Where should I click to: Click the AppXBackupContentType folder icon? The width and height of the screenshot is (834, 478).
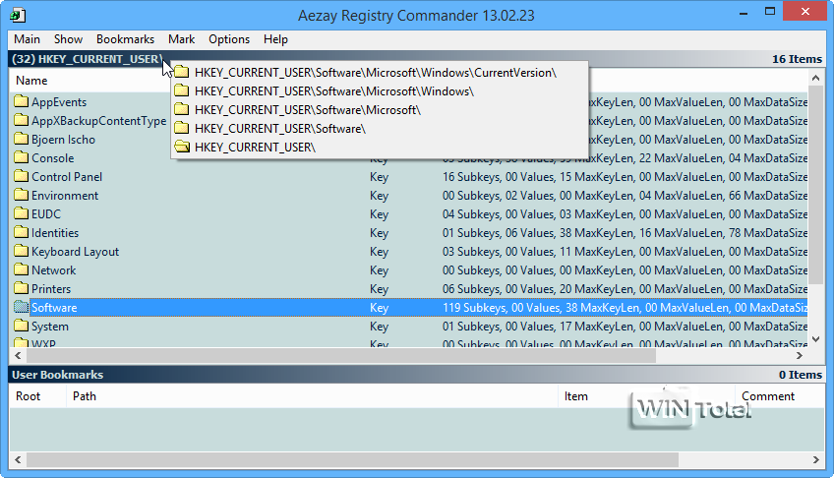(22, 120)
